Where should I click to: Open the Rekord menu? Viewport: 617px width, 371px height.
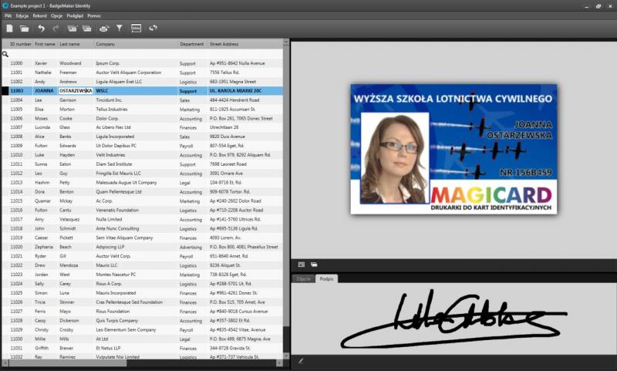(x=40, y=15)
